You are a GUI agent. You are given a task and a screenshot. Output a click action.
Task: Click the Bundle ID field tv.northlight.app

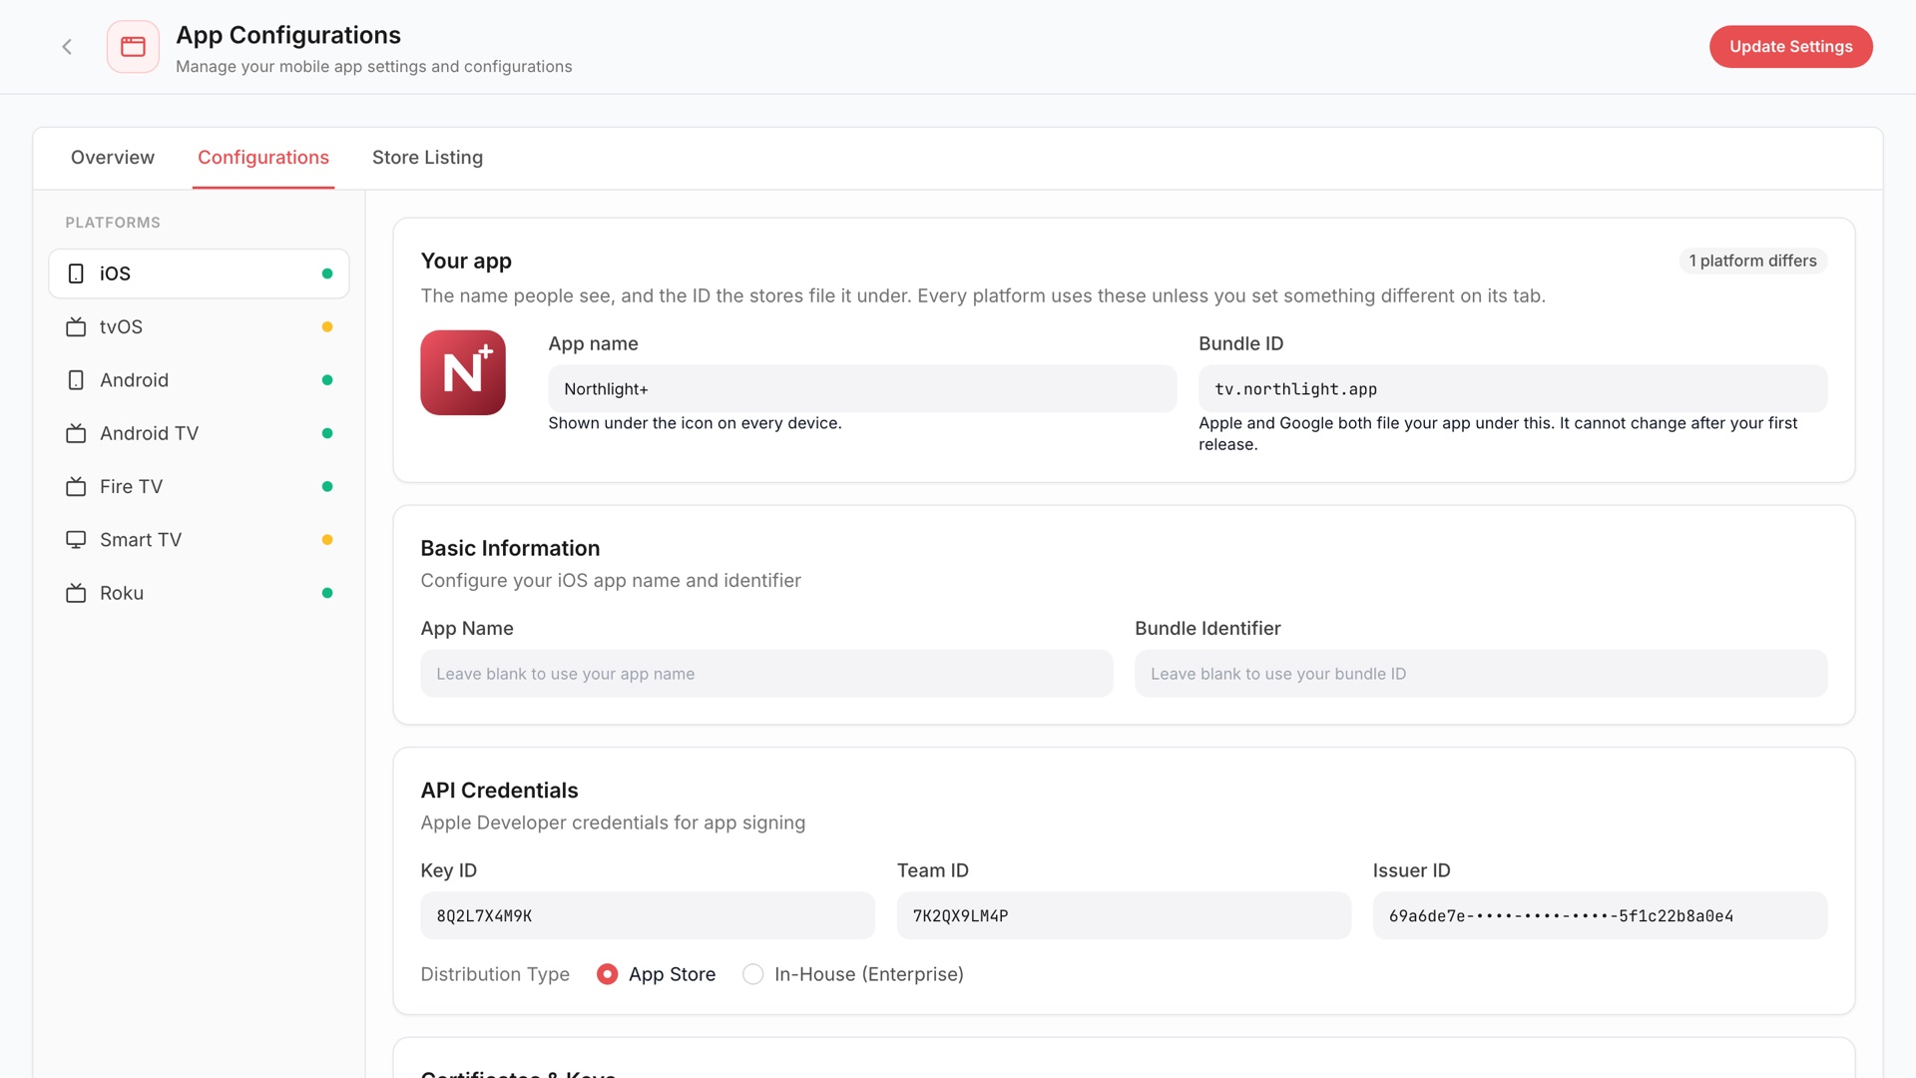coord(1513,389)
